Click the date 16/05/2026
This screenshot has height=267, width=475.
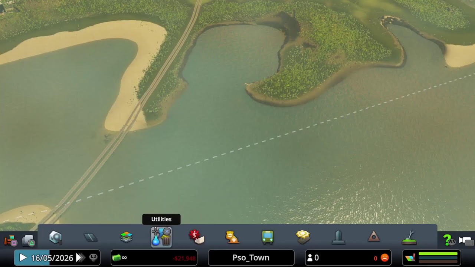[52, 258]
